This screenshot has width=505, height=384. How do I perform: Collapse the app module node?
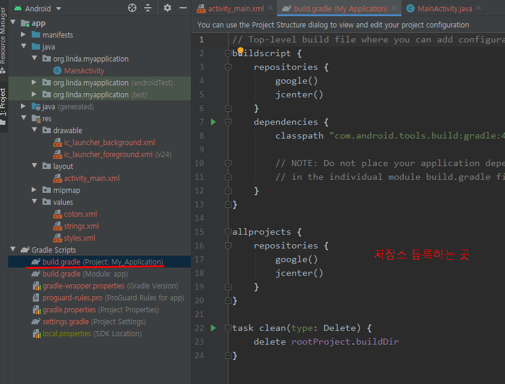click(13, 23)
